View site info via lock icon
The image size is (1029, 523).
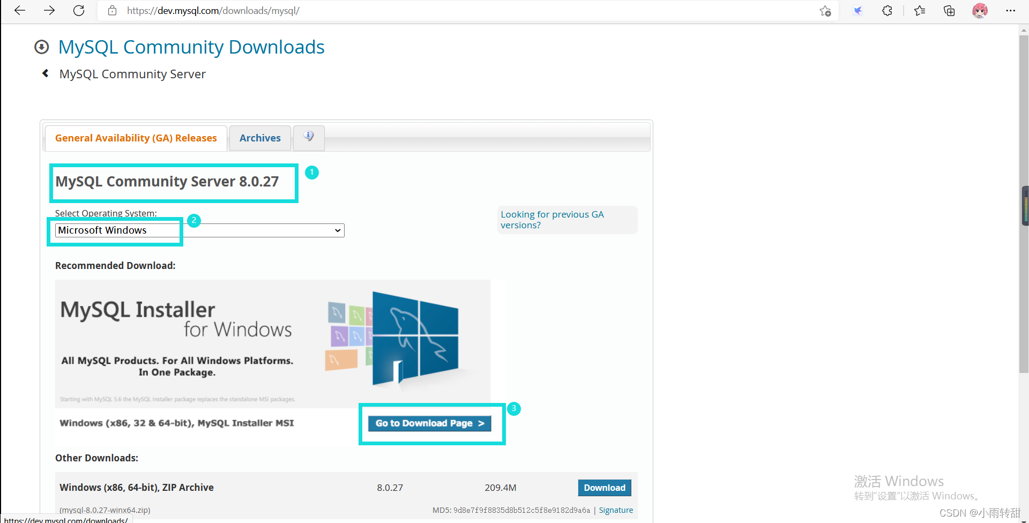(112, 11)
